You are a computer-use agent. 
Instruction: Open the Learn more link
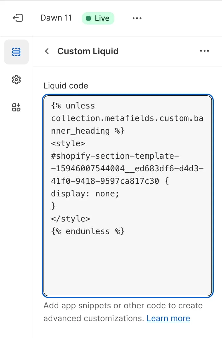coord(168,318)
